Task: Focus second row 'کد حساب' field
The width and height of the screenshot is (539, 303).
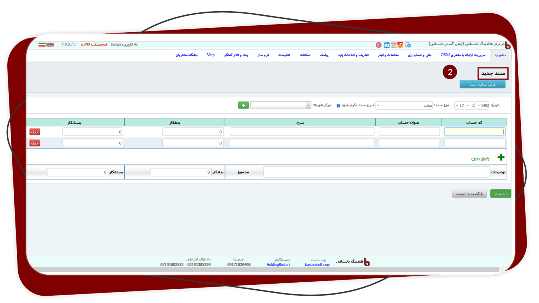Action: [475, 143]
